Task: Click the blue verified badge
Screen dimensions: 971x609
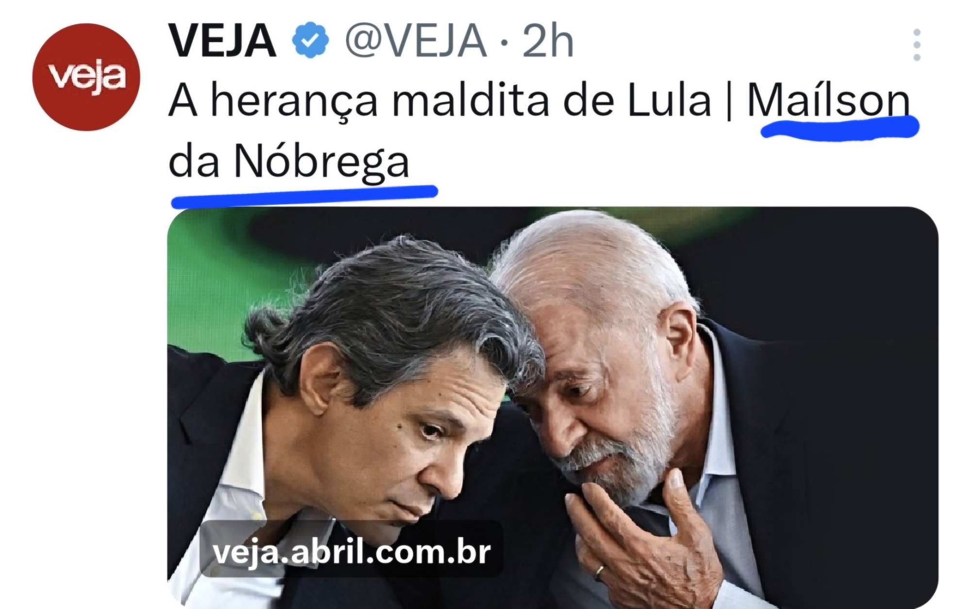Action: pyautogui.click(x=311, y=41)
